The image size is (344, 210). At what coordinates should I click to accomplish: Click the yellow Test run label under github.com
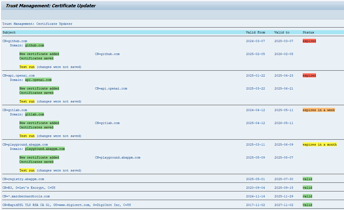27,67
